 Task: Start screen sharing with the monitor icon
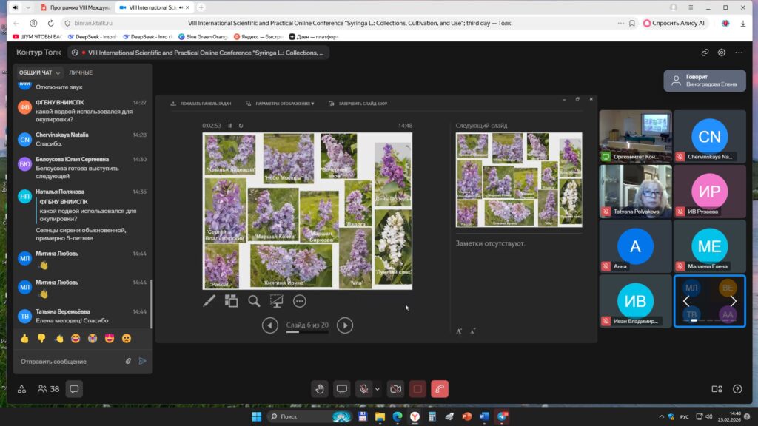342,389
